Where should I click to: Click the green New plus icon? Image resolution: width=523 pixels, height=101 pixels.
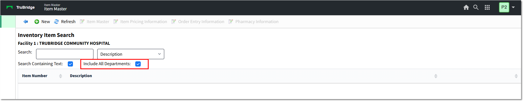(37, 22)
